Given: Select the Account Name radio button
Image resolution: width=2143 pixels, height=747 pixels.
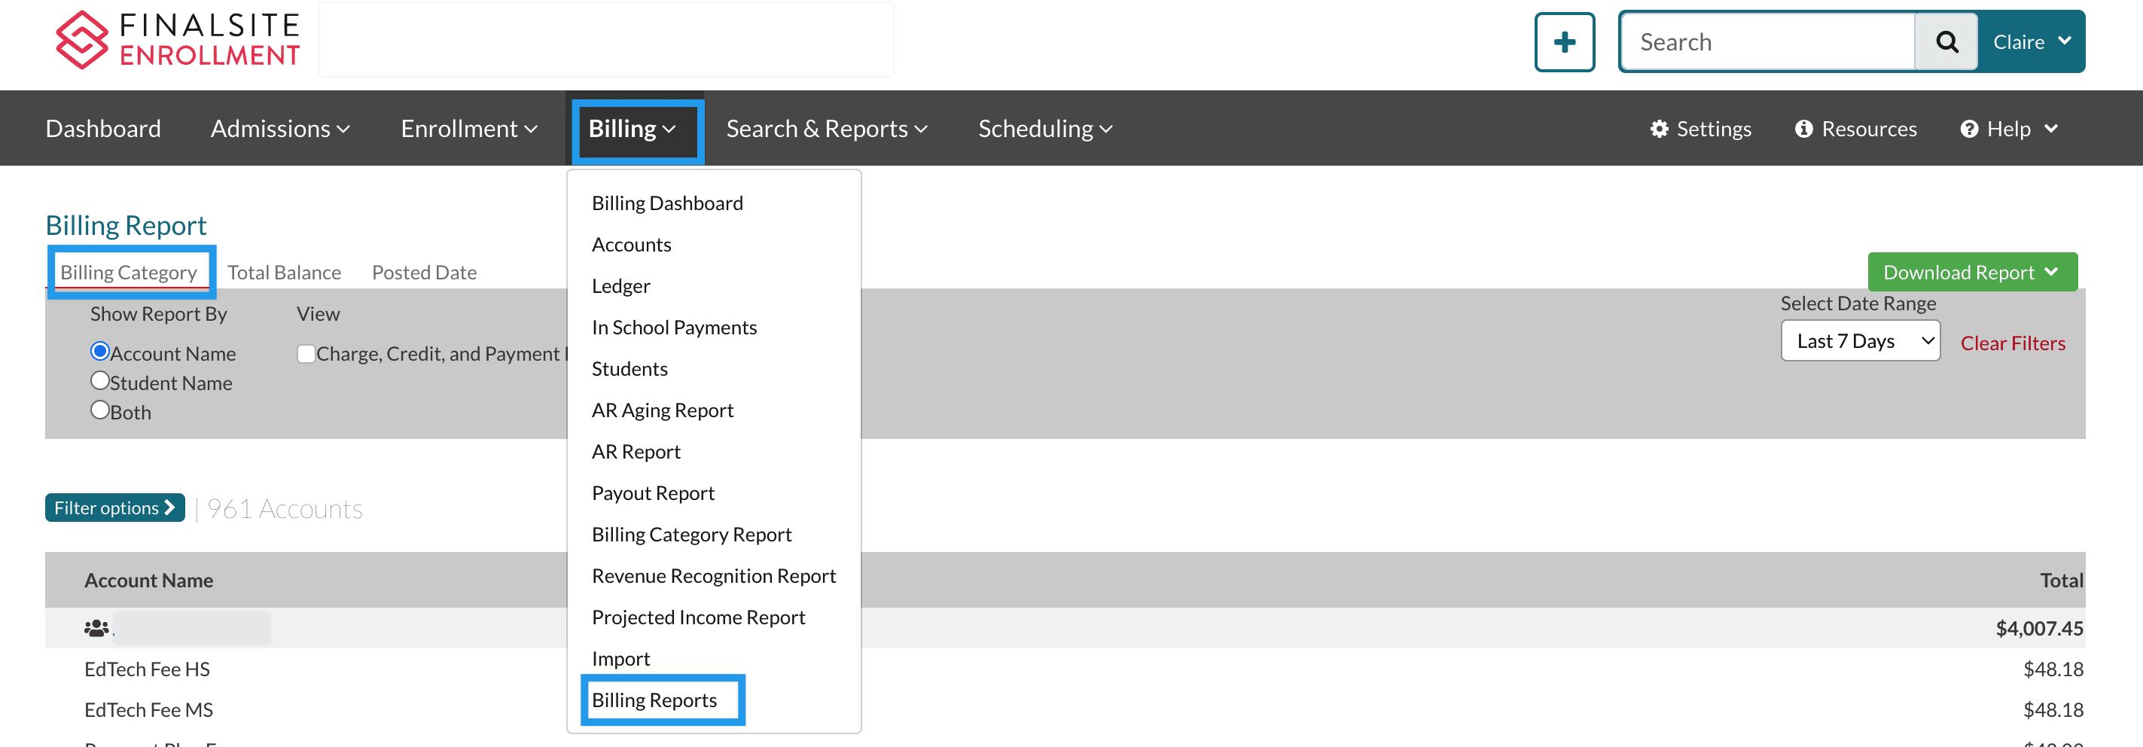Looking at the screenshot, I should coord(100,352).
